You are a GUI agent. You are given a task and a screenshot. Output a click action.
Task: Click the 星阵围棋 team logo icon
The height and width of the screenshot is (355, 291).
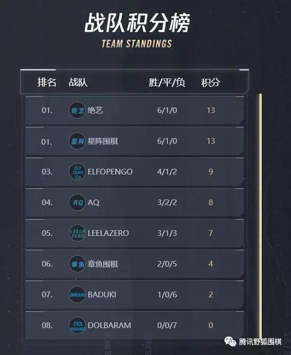click(x=77, y=141)
